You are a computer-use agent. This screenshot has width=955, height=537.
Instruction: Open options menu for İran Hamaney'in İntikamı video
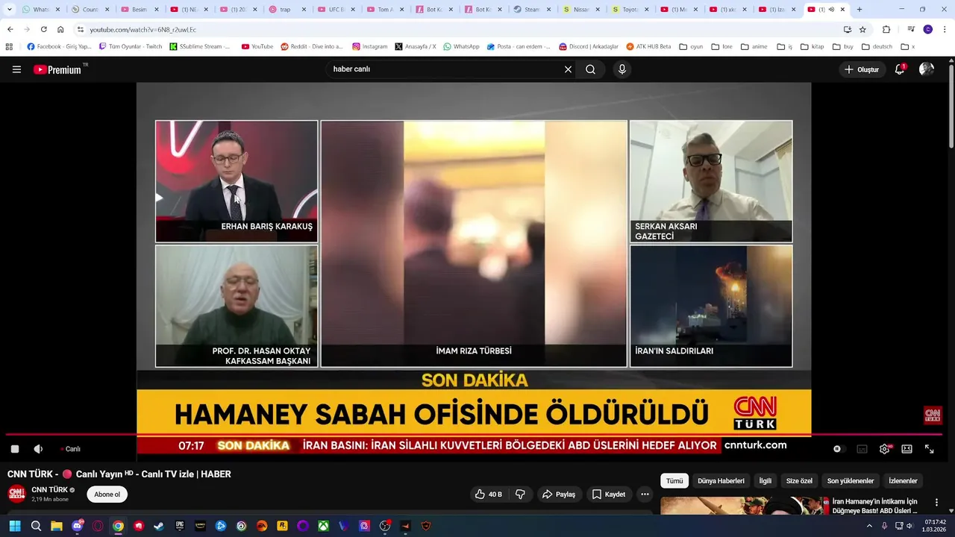click(936, 503)
